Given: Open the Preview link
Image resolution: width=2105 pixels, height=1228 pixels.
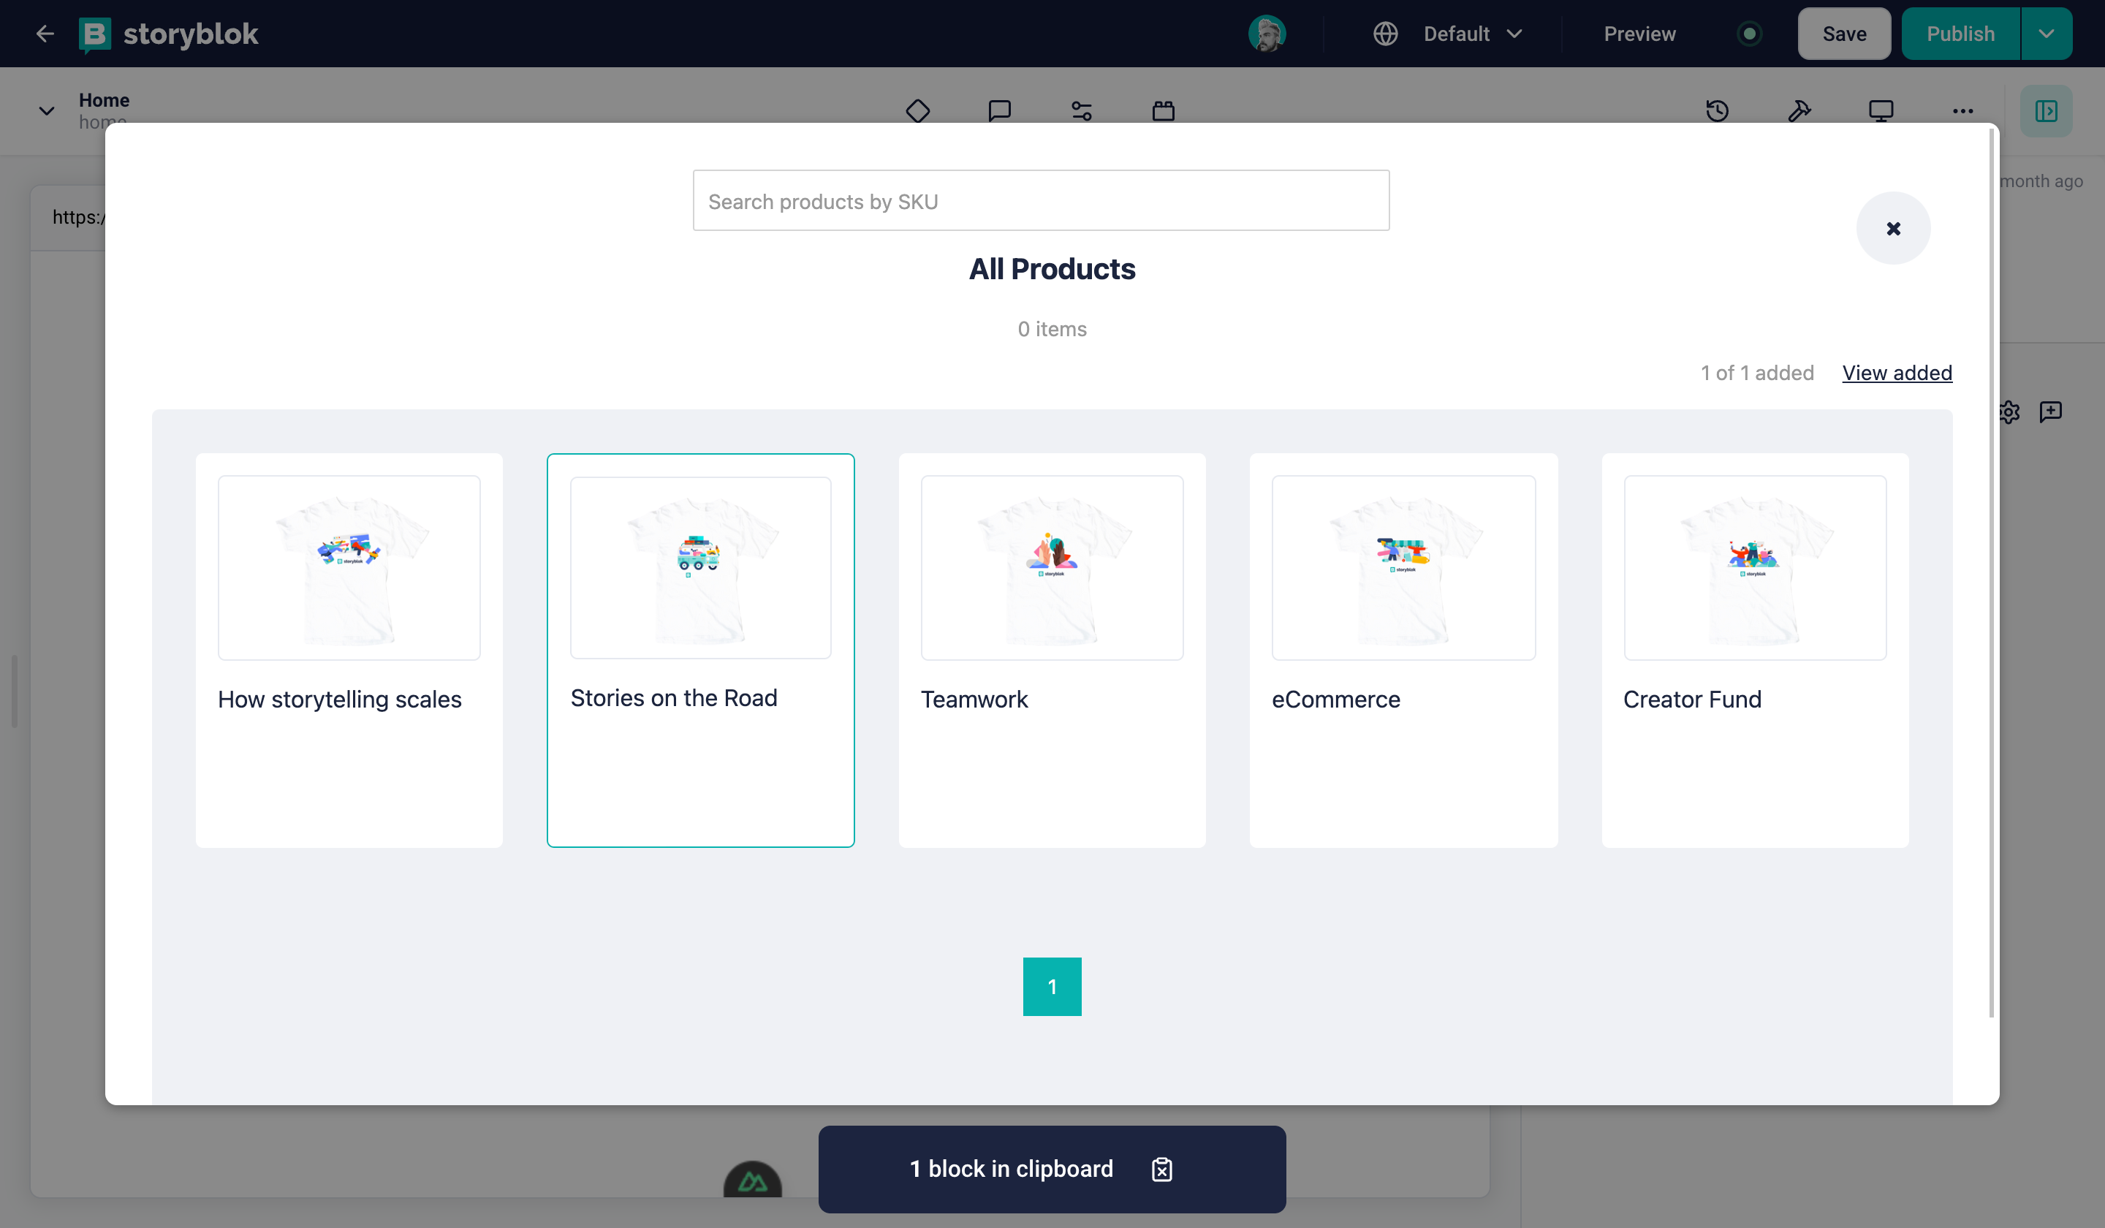Looking at the screenshot, I should [1639, 34].
